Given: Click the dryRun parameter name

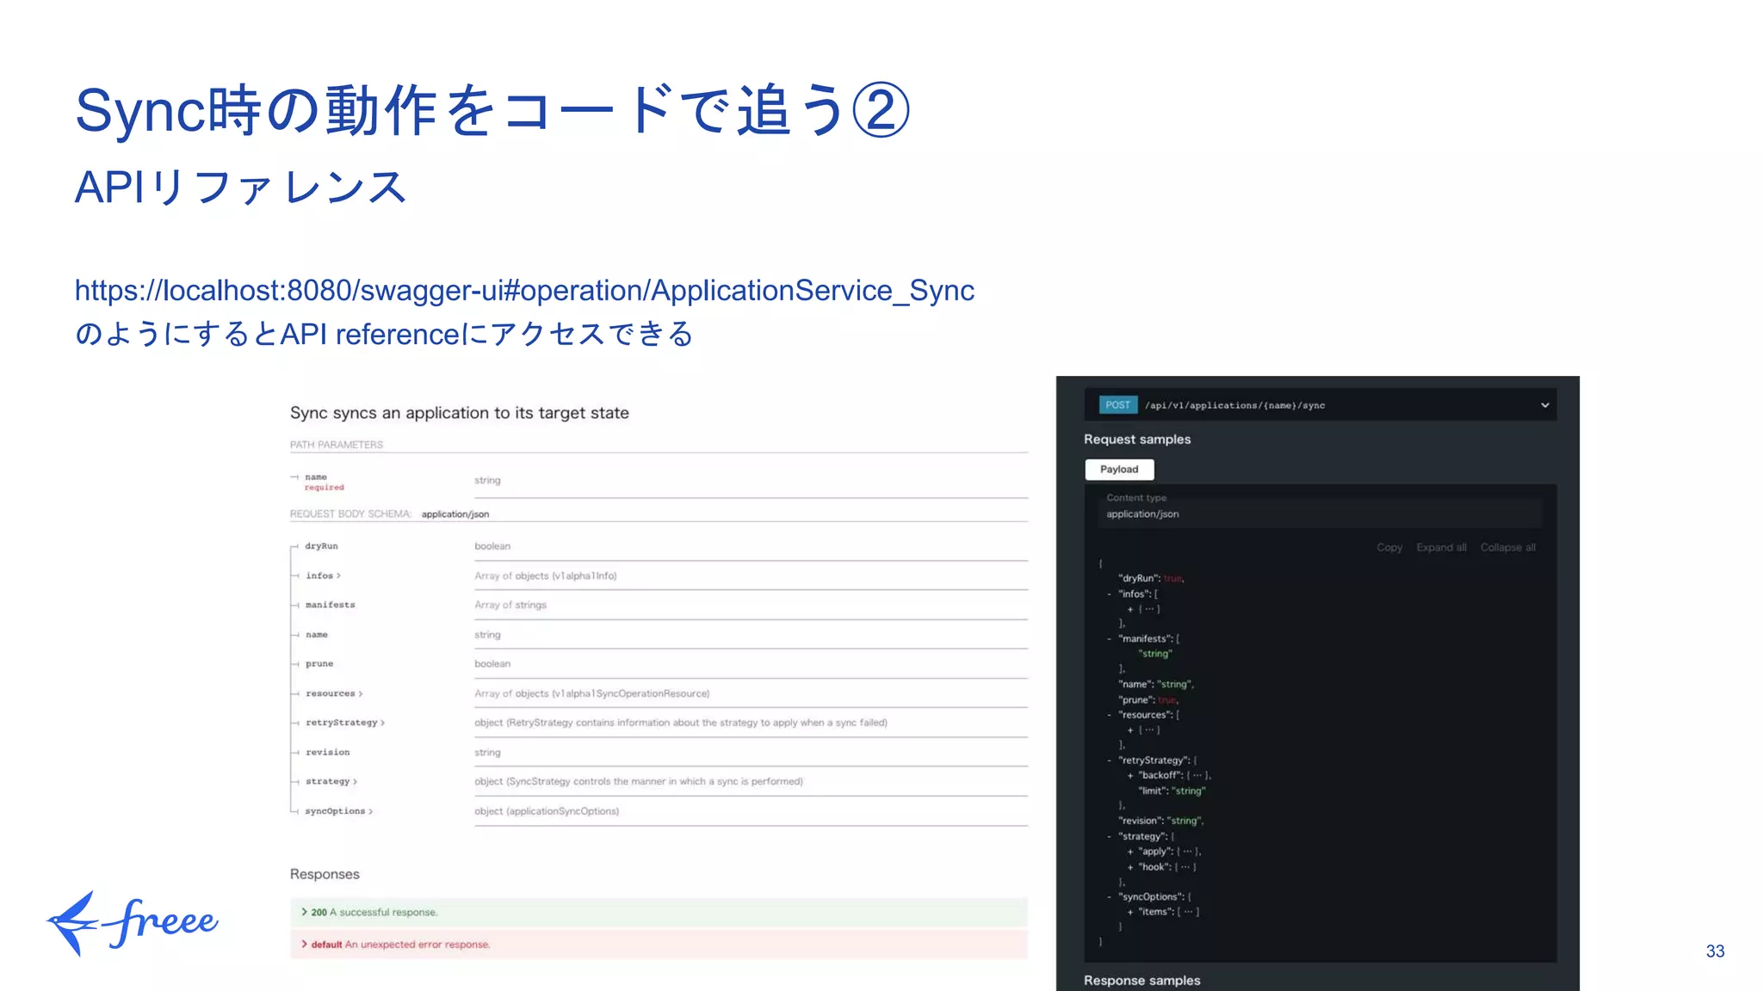Looking at the screenshot, I should (x=321, y=546).
